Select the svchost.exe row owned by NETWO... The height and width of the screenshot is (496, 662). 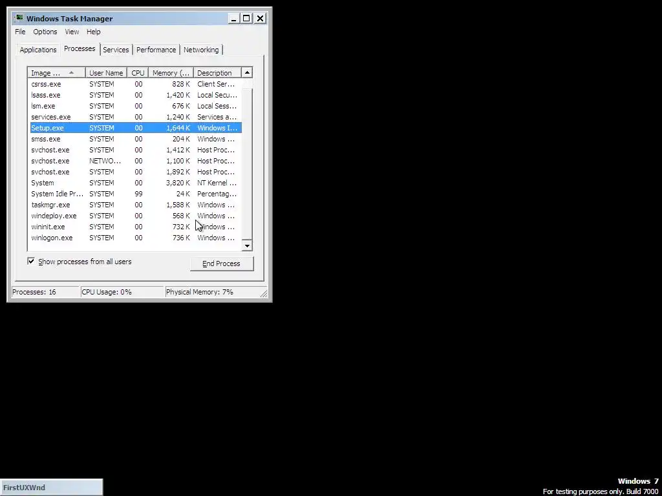pos(136,161)
